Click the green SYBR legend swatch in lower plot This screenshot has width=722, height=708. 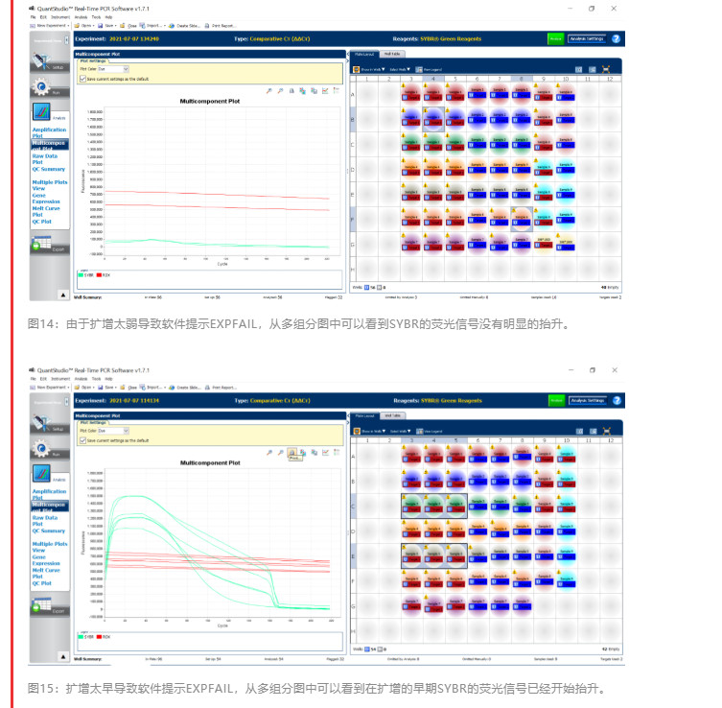tap(82, 635)
